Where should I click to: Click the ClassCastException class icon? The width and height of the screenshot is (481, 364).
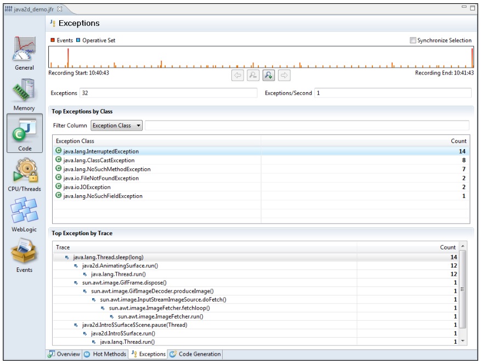(x=58, y=160)
